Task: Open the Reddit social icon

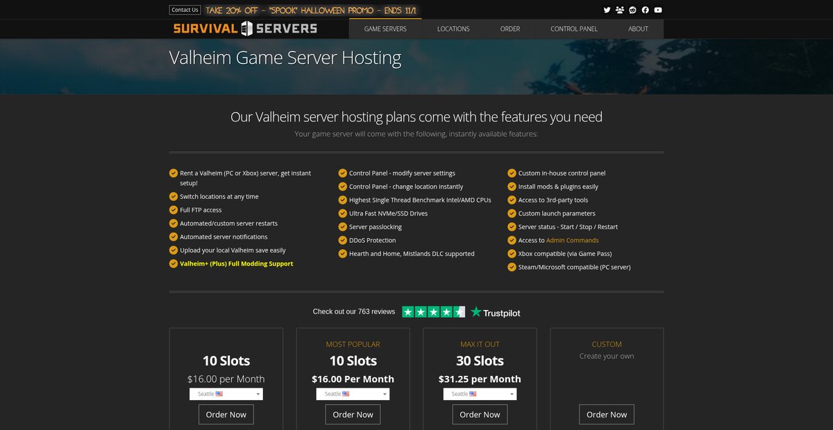Action: tap(632, 10)
